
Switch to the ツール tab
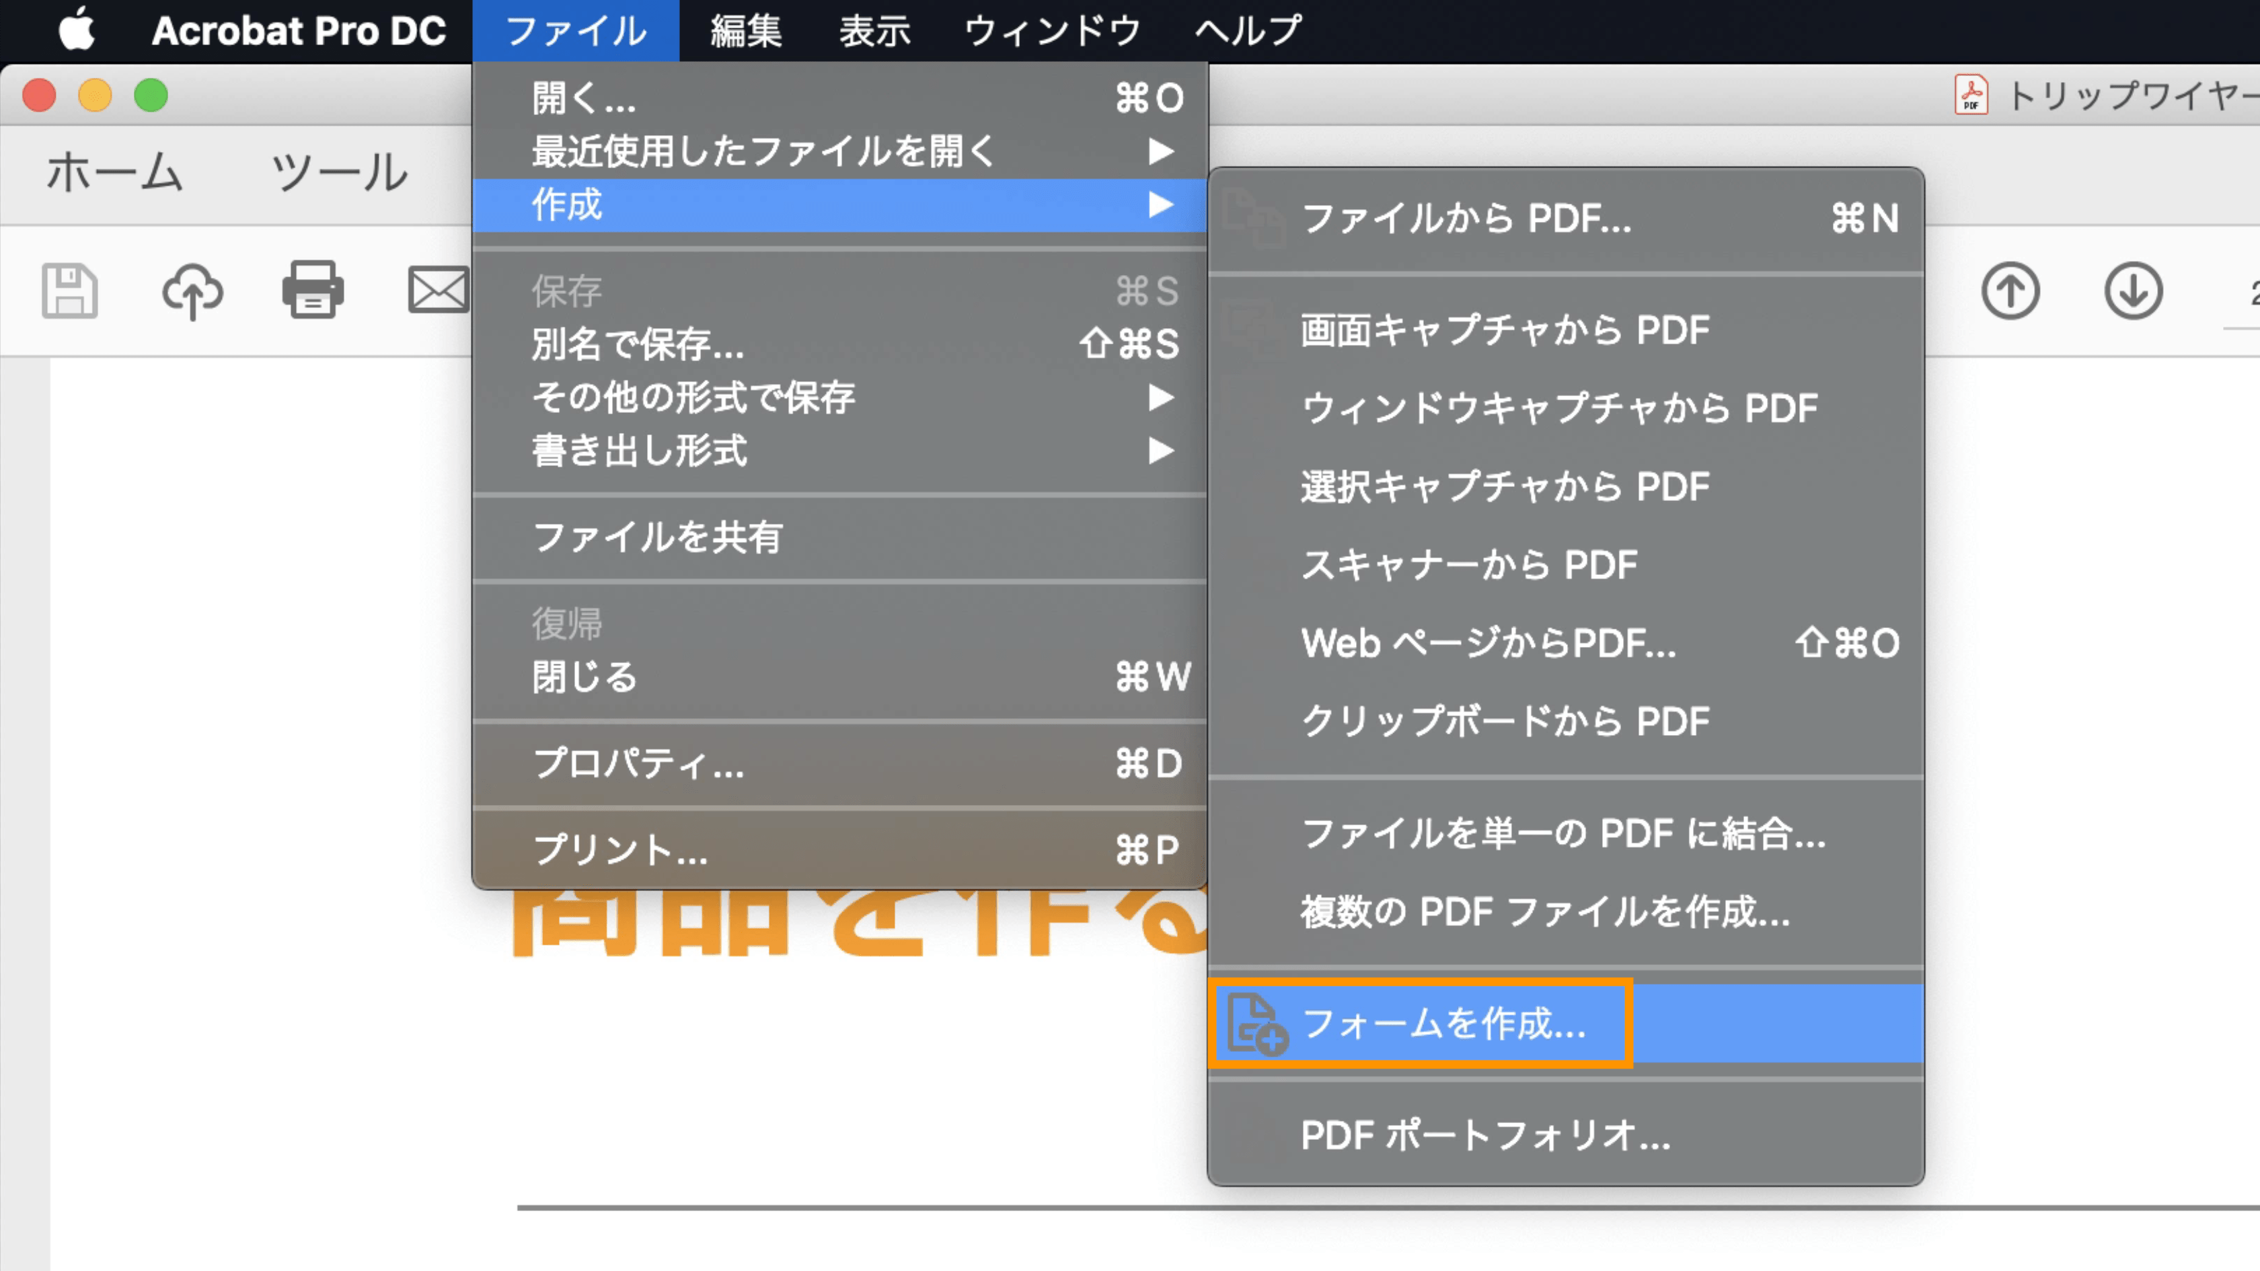click(340, 172)
